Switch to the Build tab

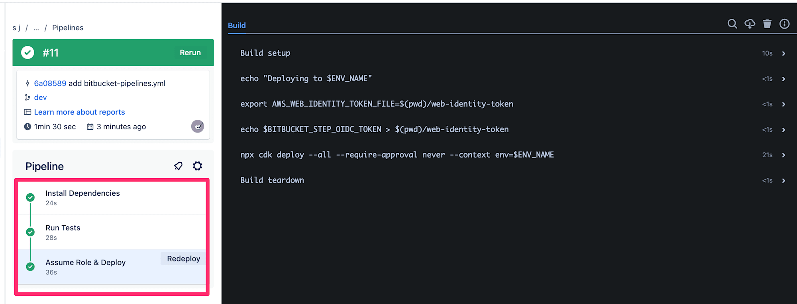(x=237, y=25)
